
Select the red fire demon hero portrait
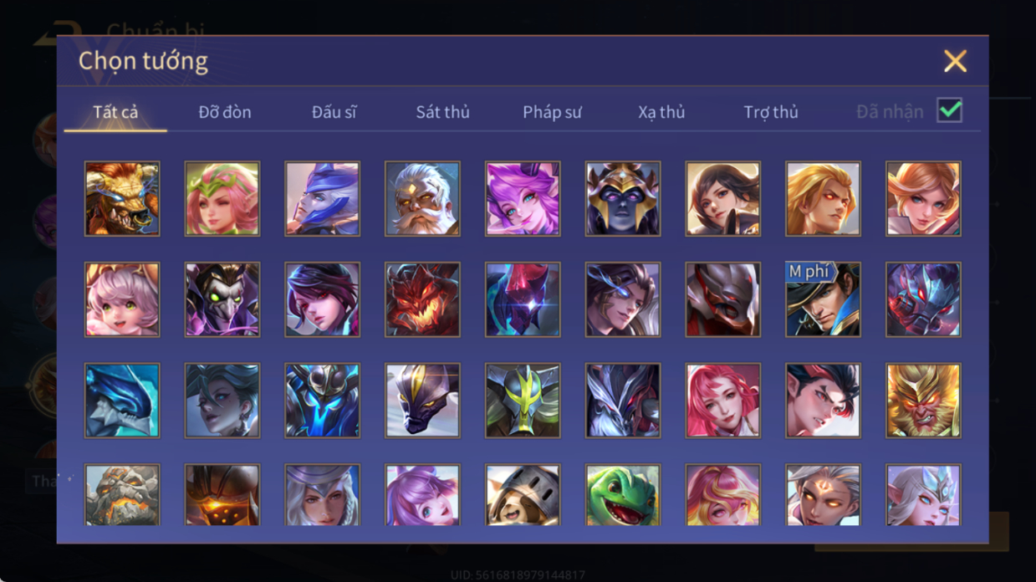pos(422,299)
